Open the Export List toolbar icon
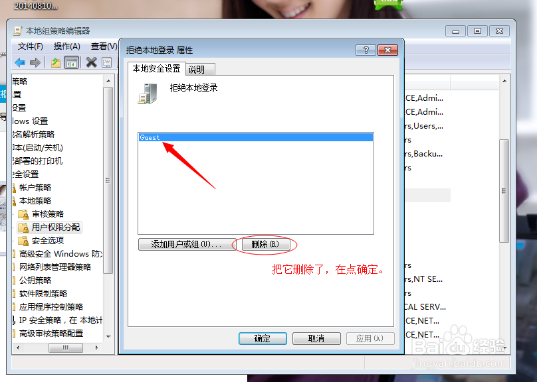The width and height of the screenshot is (537, 382). tap(54, 62)
